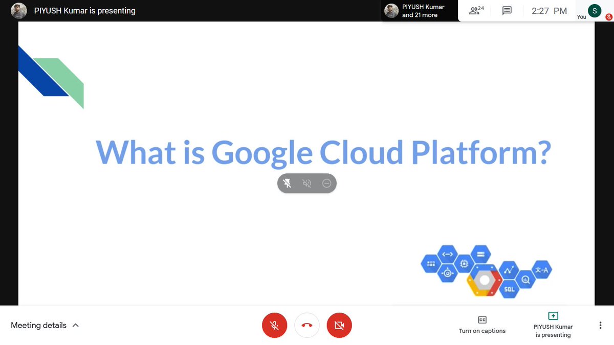Select PIYUSH Kumar and 21 more tile
614x345 pixels.
pyautogui.click(x=419, y=11)
